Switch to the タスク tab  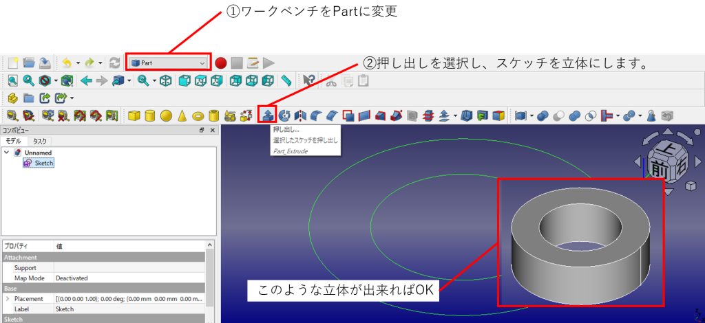tap(40, 141)
